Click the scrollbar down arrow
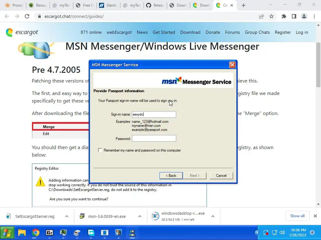 click(318, 204)
